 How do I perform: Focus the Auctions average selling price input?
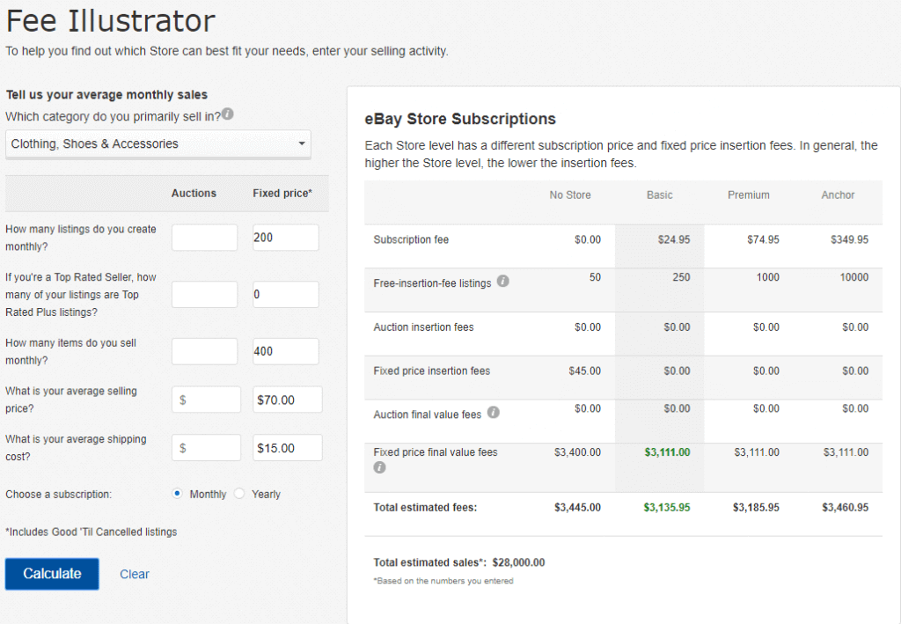click(206, 400)
